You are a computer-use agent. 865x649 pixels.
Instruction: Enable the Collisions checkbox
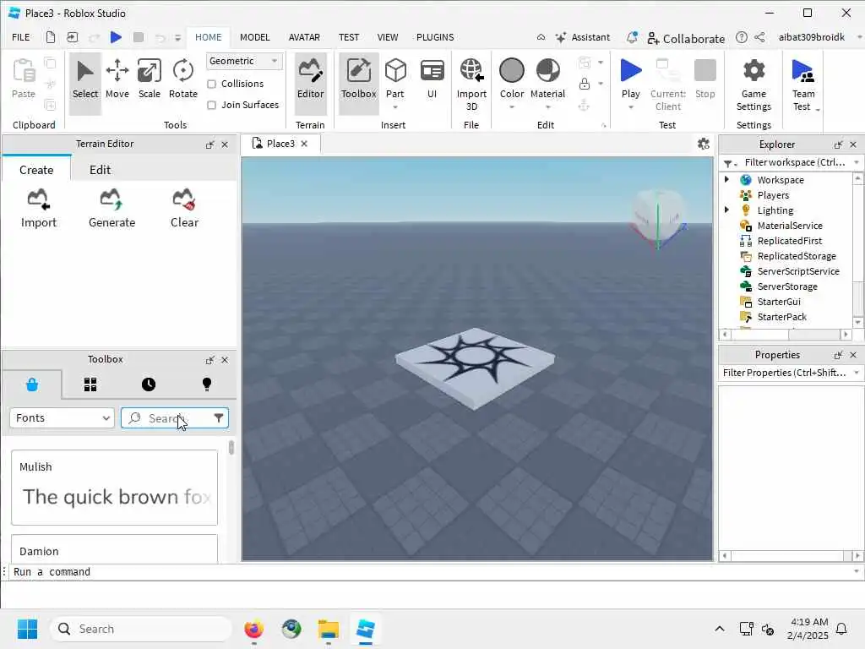click(x=211, y=84)
